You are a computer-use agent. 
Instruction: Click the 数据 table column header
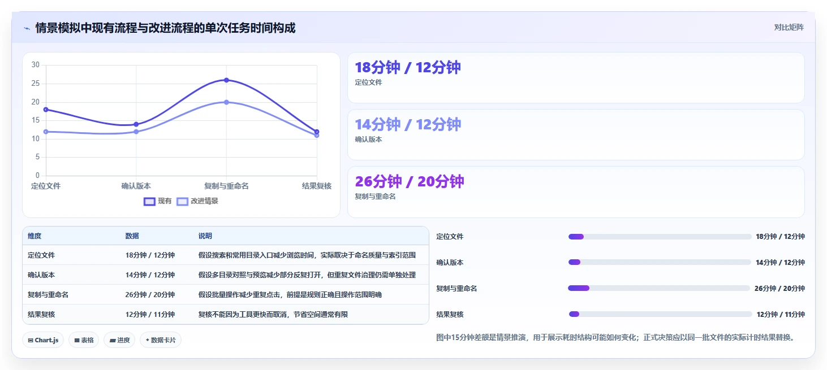[132, 236]
